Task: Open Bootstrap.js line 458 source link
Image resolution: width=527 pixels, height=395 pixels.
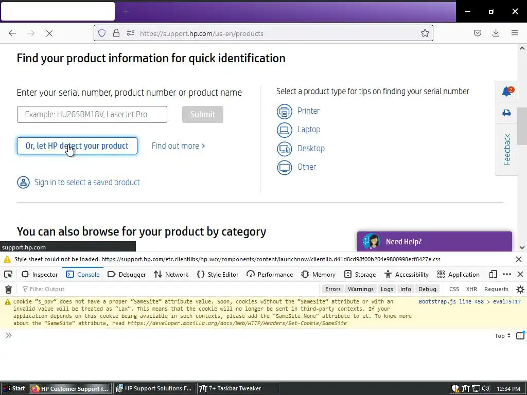Action: [x=469, y=301]
